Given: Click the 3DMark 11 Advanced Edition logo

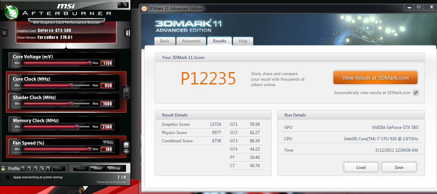Looking at the screenshot, I should click(x=188, y=26).
